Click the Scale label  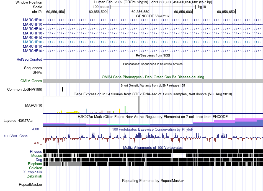(x=38, y=7)
